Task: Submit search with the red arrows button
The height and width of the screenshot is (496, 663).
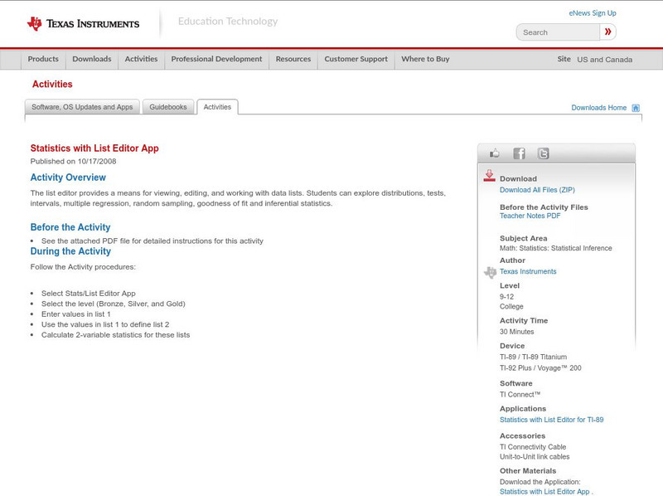Action: pos(607,32)
